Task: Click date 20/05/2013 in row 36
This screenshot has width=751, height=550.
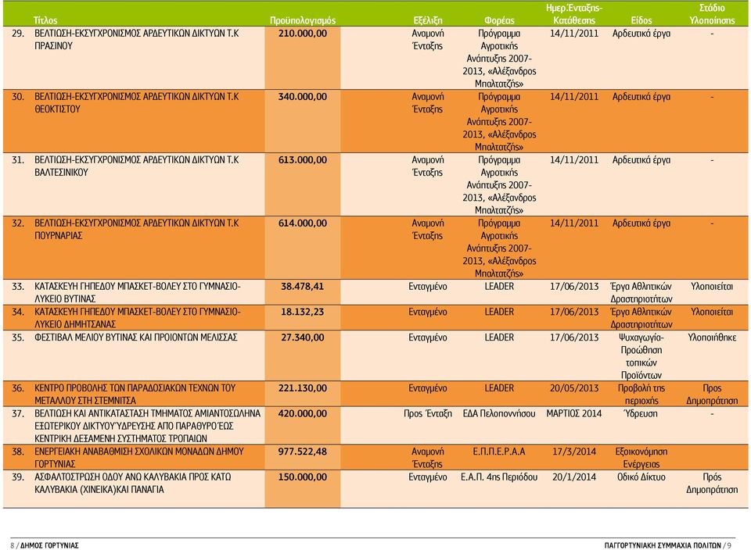Action: (573, 387)
